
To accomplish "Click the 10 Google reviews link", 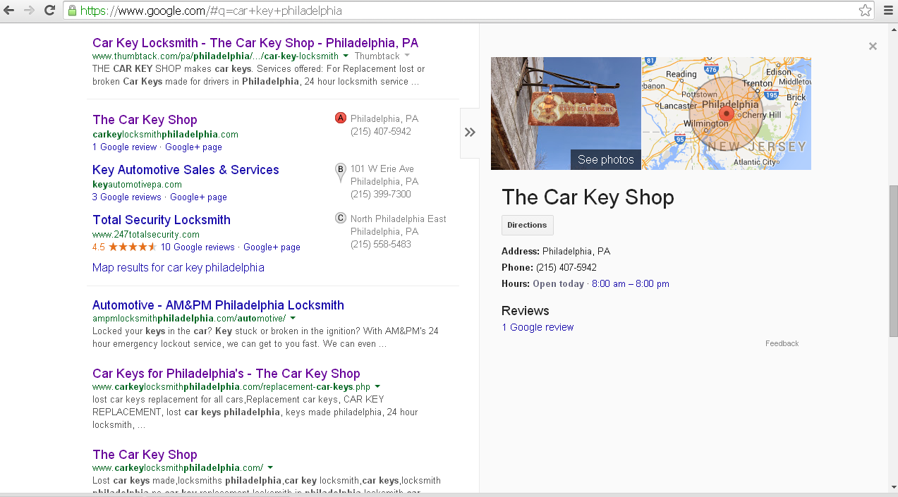I will click(198, 247).
